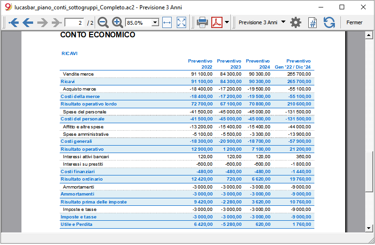Click the 265 700,00 Vendite merce total
The width and height of the screenshot is (375, 245).
pyautogui.click(x=299, y=74)
